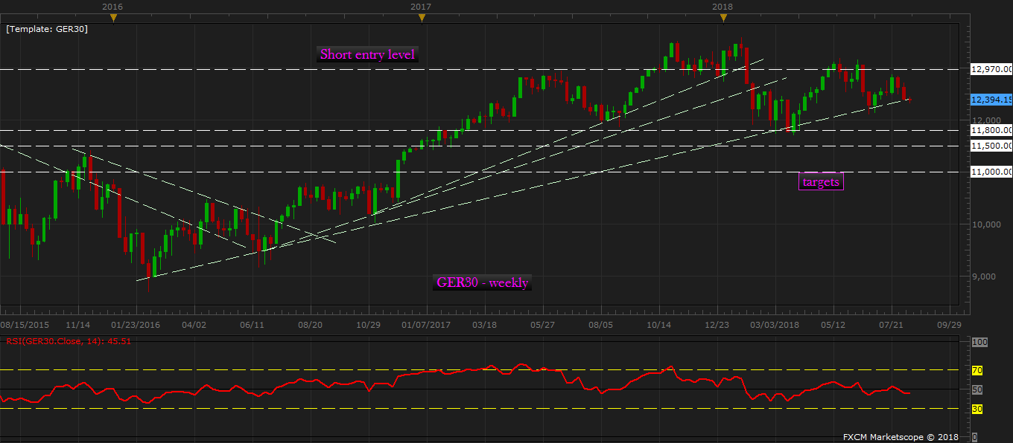Click the 10,000 price axis label
Viewport: 1013px width, 443px height.
[x=987, y=224]
